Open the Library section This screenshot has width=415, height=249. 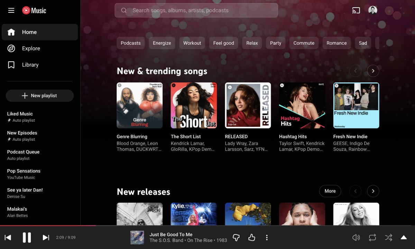pos(30,65)
